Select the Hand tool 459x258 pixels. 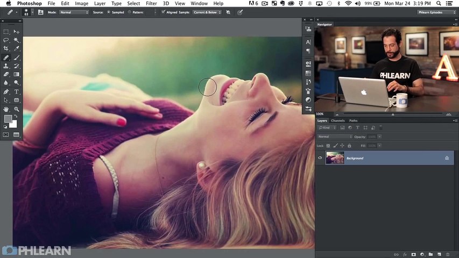coord(6,109)
